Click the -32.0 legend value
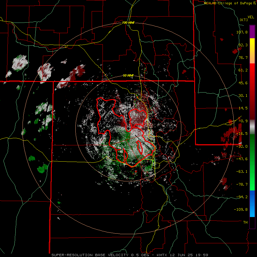This screenshot has height=257, width=257. coord(242,146)
